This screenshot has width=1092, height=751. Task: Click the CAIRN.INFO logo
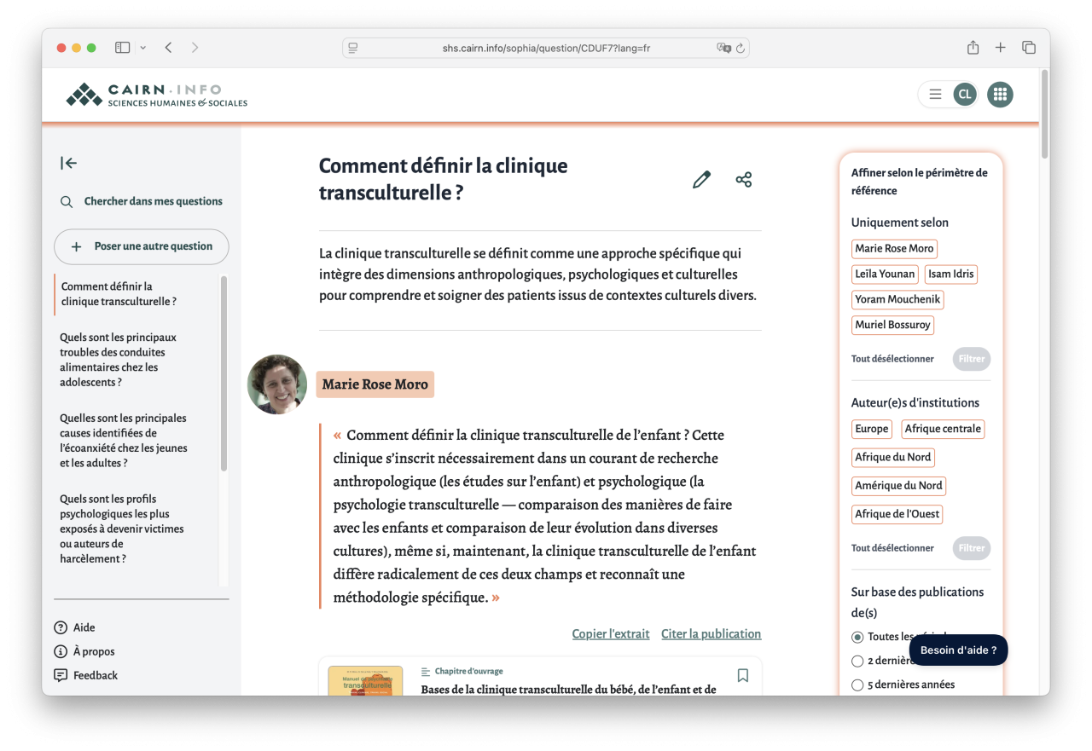click(x=156, y=94)
